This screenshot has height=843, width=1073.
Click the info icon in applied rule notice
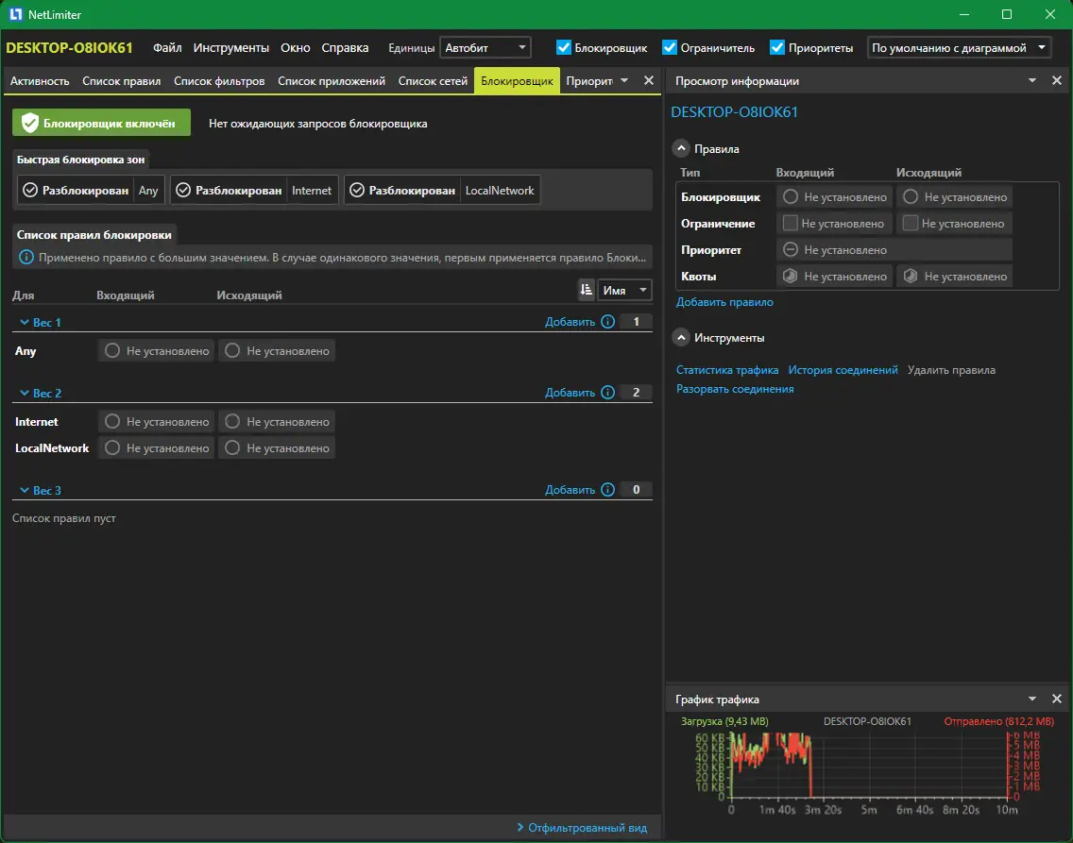[x=26, y=258]
